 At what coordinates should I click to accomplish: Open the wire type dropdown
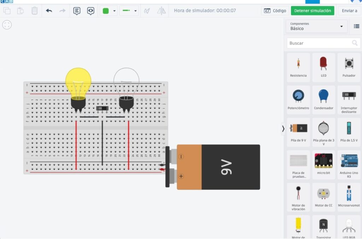(129, 11)
